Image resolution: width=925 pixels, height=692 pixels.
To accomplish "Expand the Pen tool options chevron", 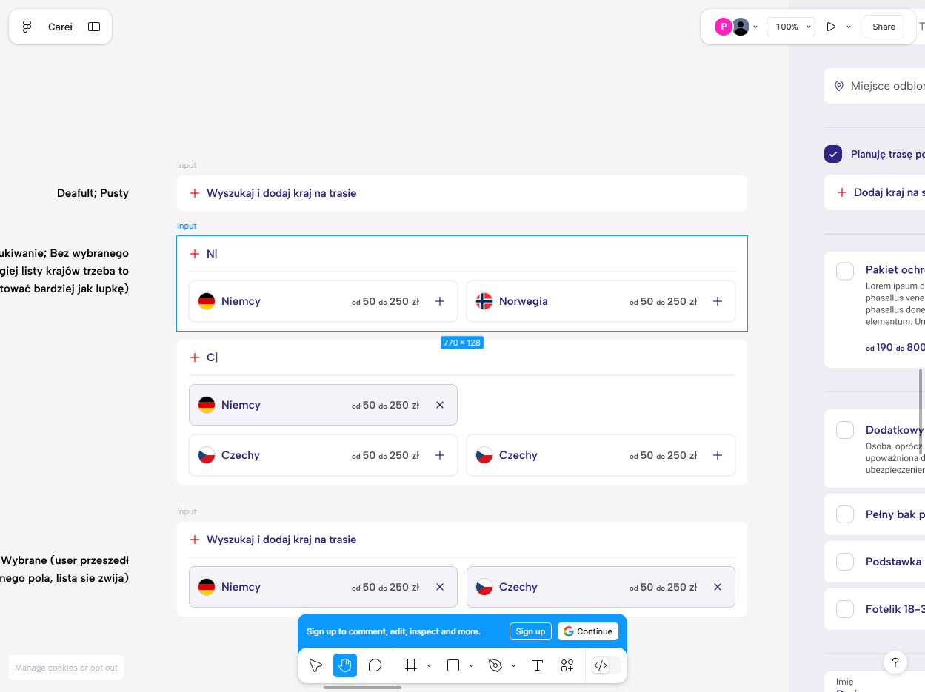I will click(513, 666).
